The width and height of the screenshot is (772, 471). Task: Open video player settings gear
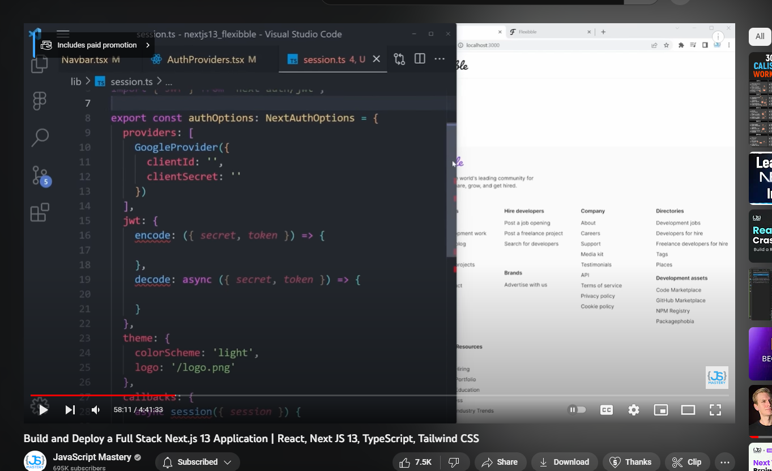(x=633, y=410)
